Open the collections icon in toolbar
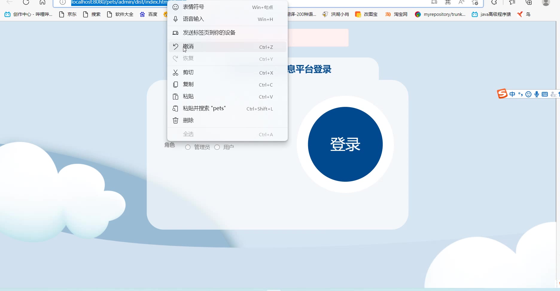Screen dimensions: 560x291 tap(529, 2)
